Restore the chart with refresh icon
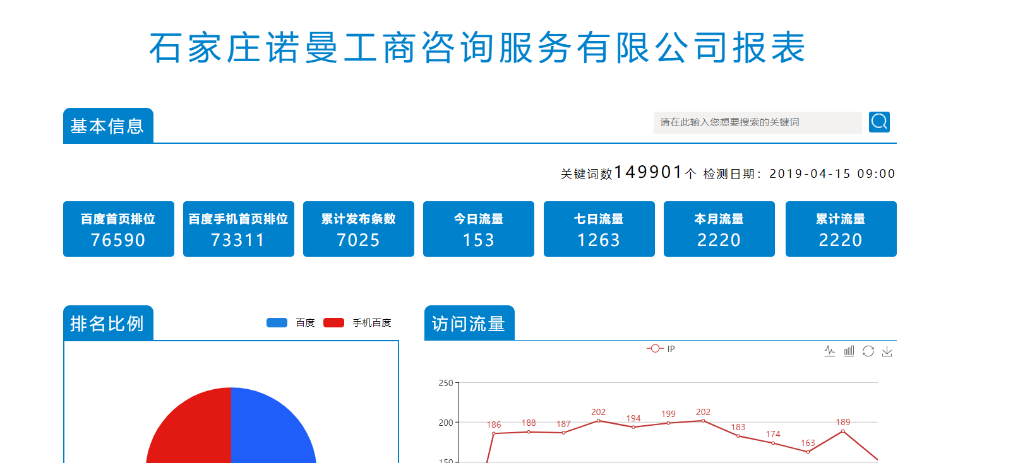 pos(868,351)
